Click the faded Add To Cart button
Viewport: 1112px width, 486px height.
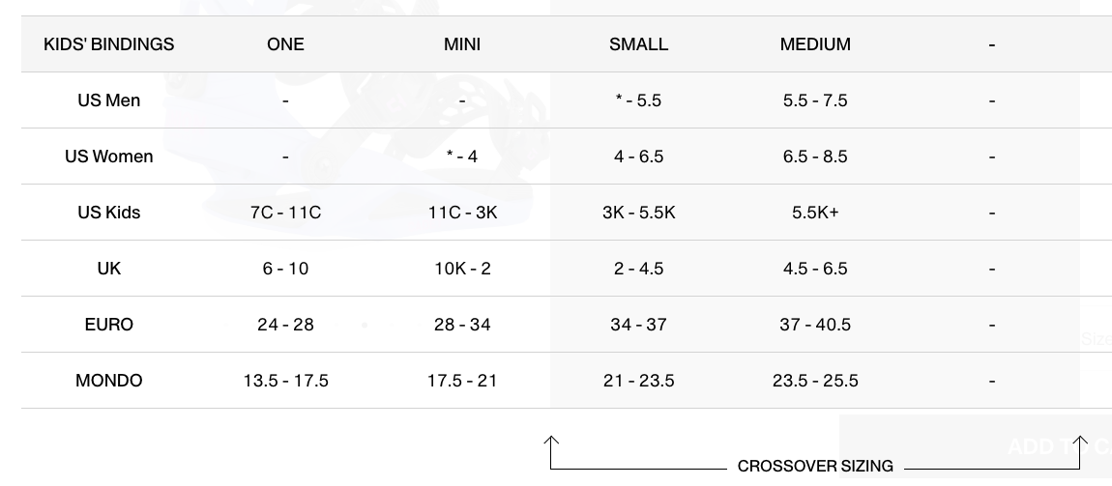(x=975, y=446)
